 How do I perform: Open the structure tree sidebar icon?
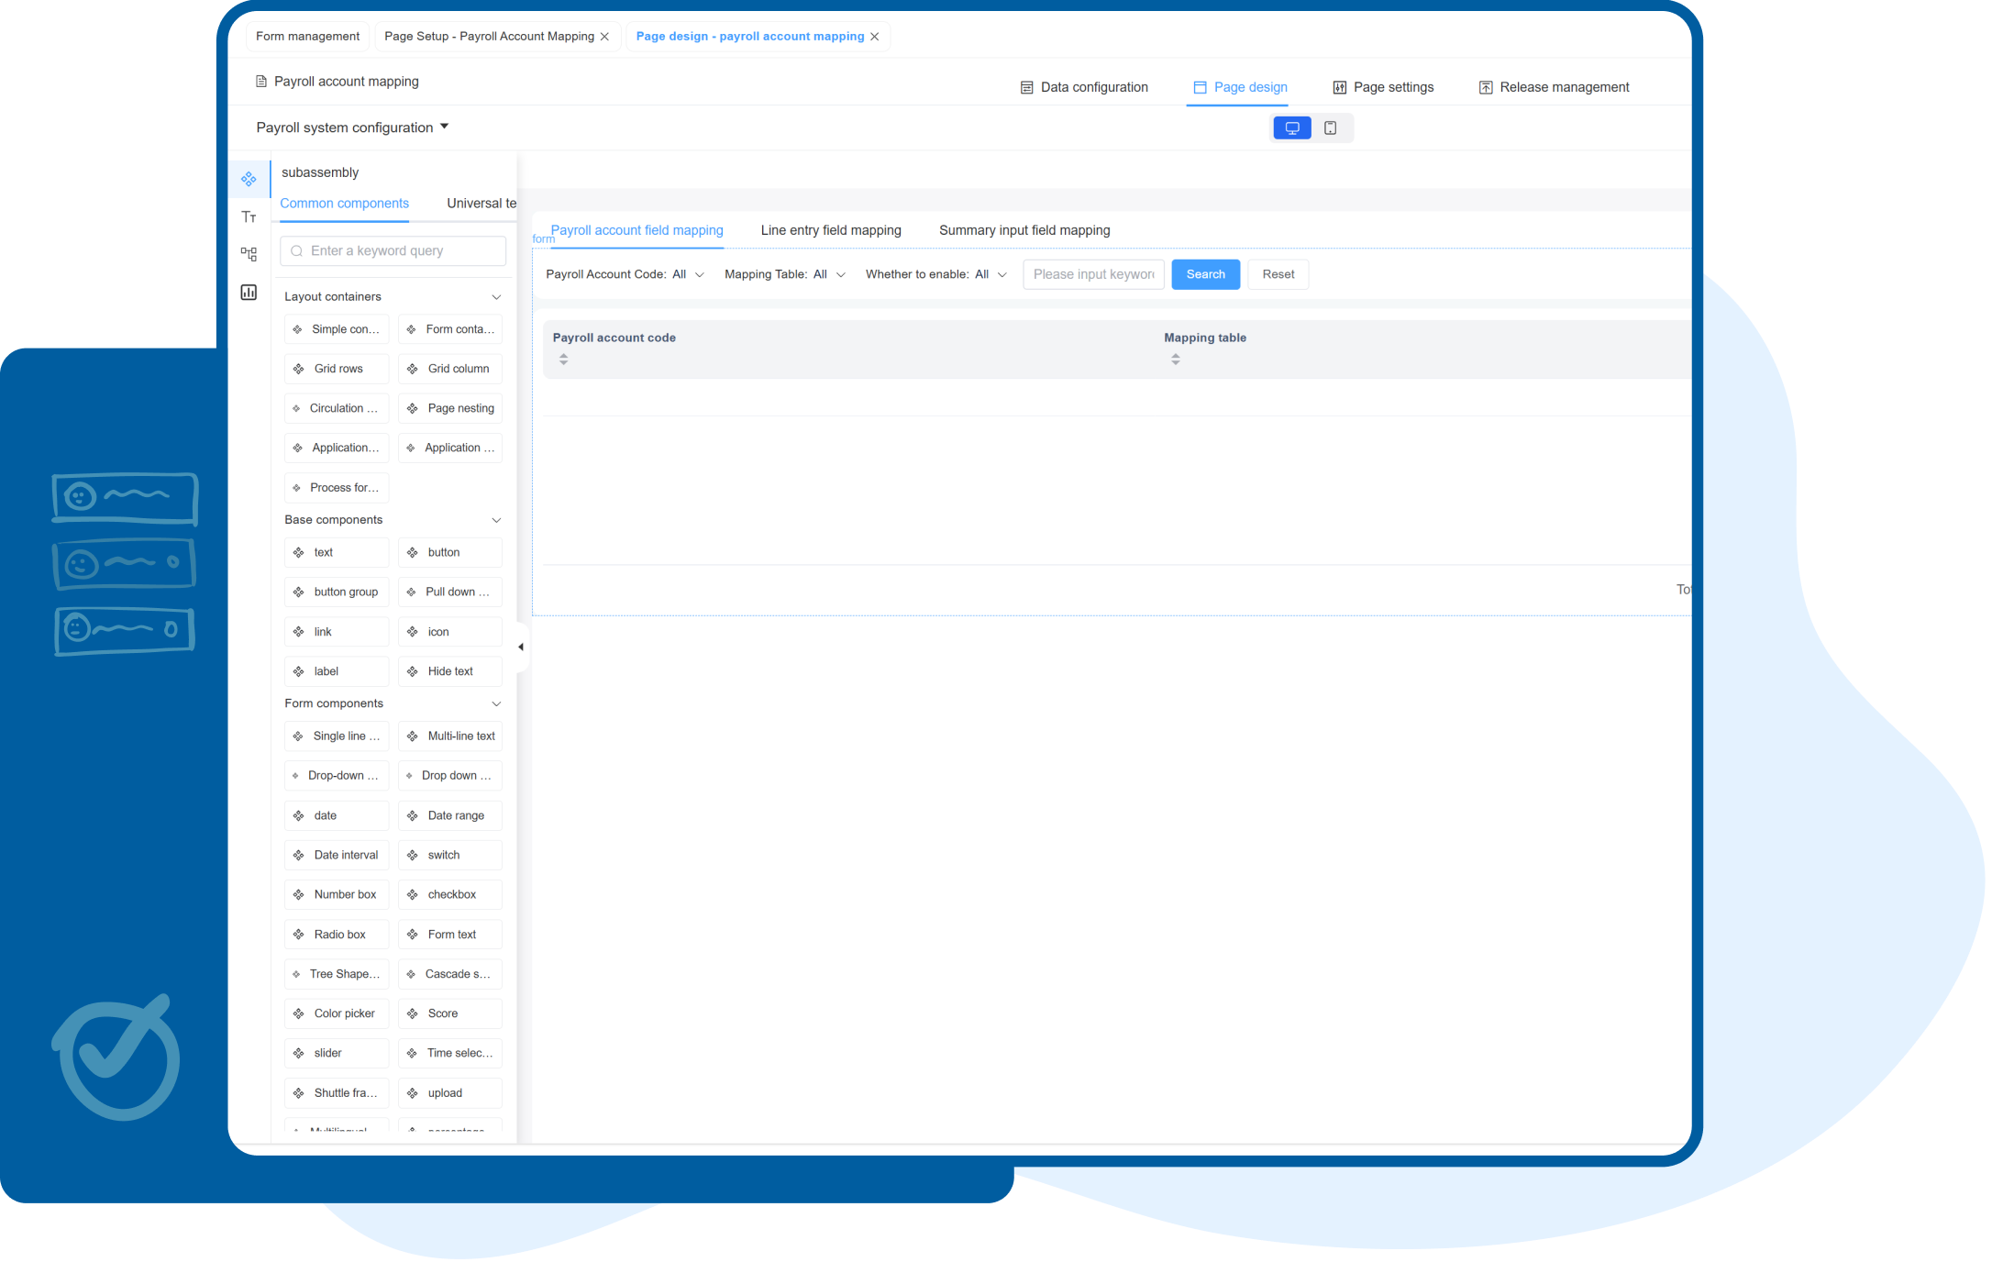coord(249,254)
